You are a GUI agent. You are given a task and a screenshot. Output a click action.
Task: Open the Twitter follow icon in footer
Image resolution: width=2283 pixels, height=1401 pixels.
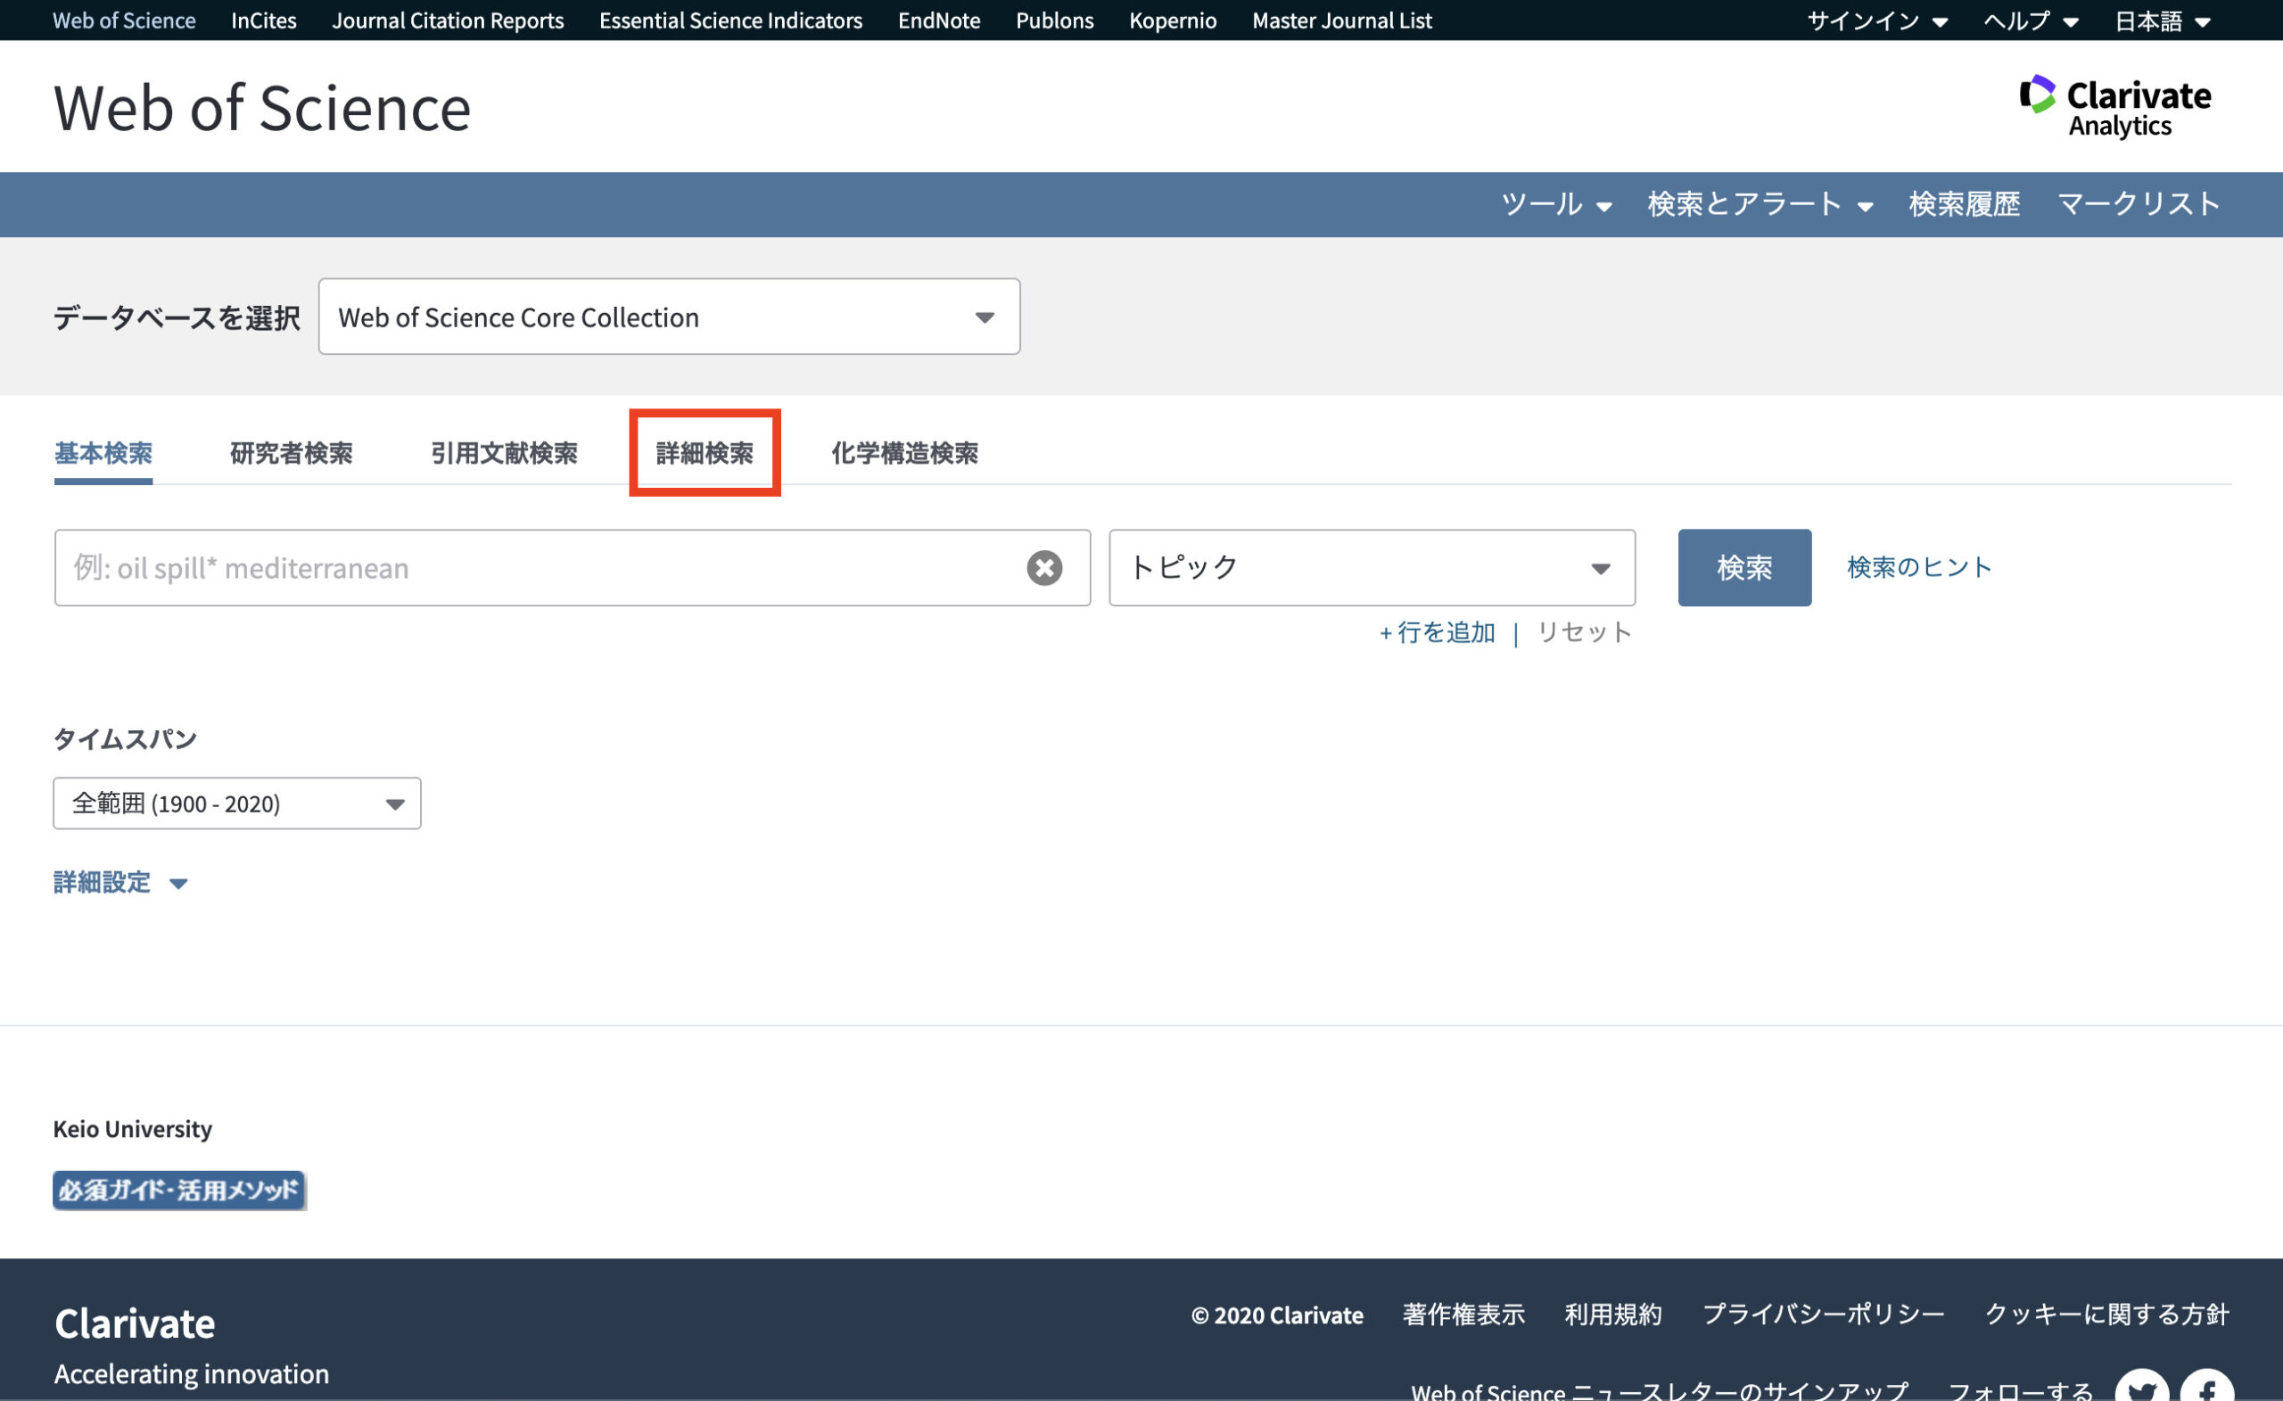click(x=2142, y=1387)
